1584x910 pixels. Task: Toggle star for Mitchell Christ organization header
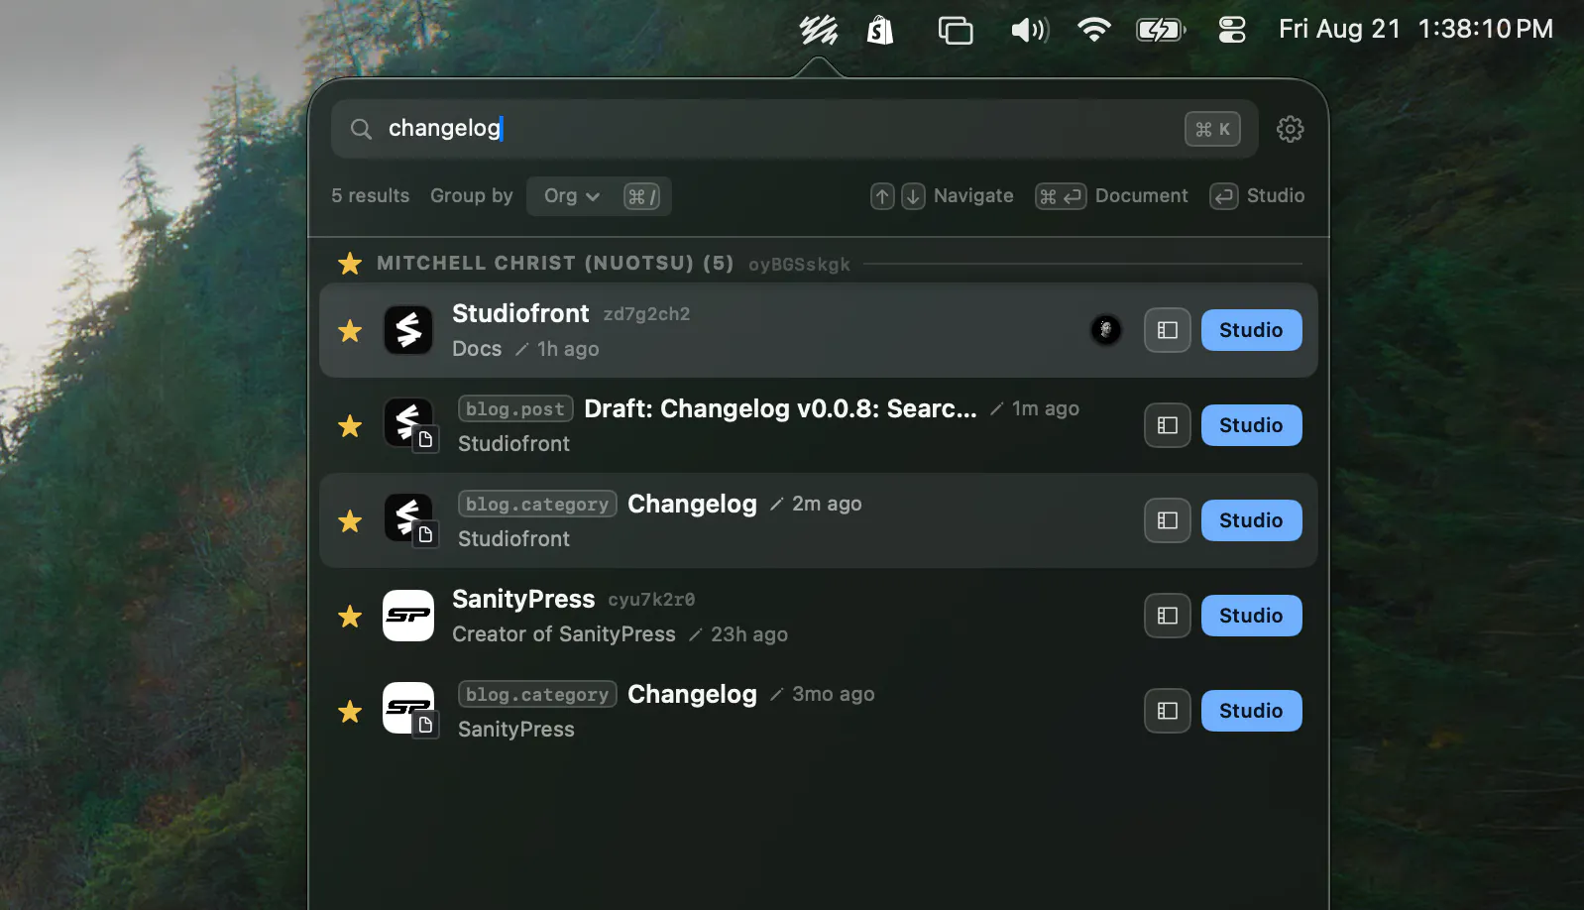point(350,264)
